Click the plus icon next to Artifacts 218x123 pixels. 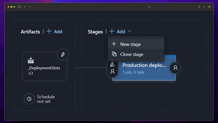49,31
